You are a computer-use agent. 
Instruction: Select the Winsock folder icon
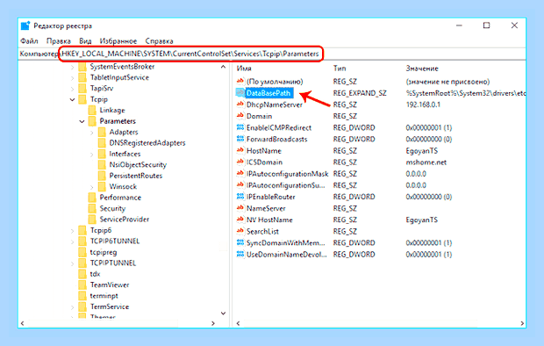pos(102,186)
